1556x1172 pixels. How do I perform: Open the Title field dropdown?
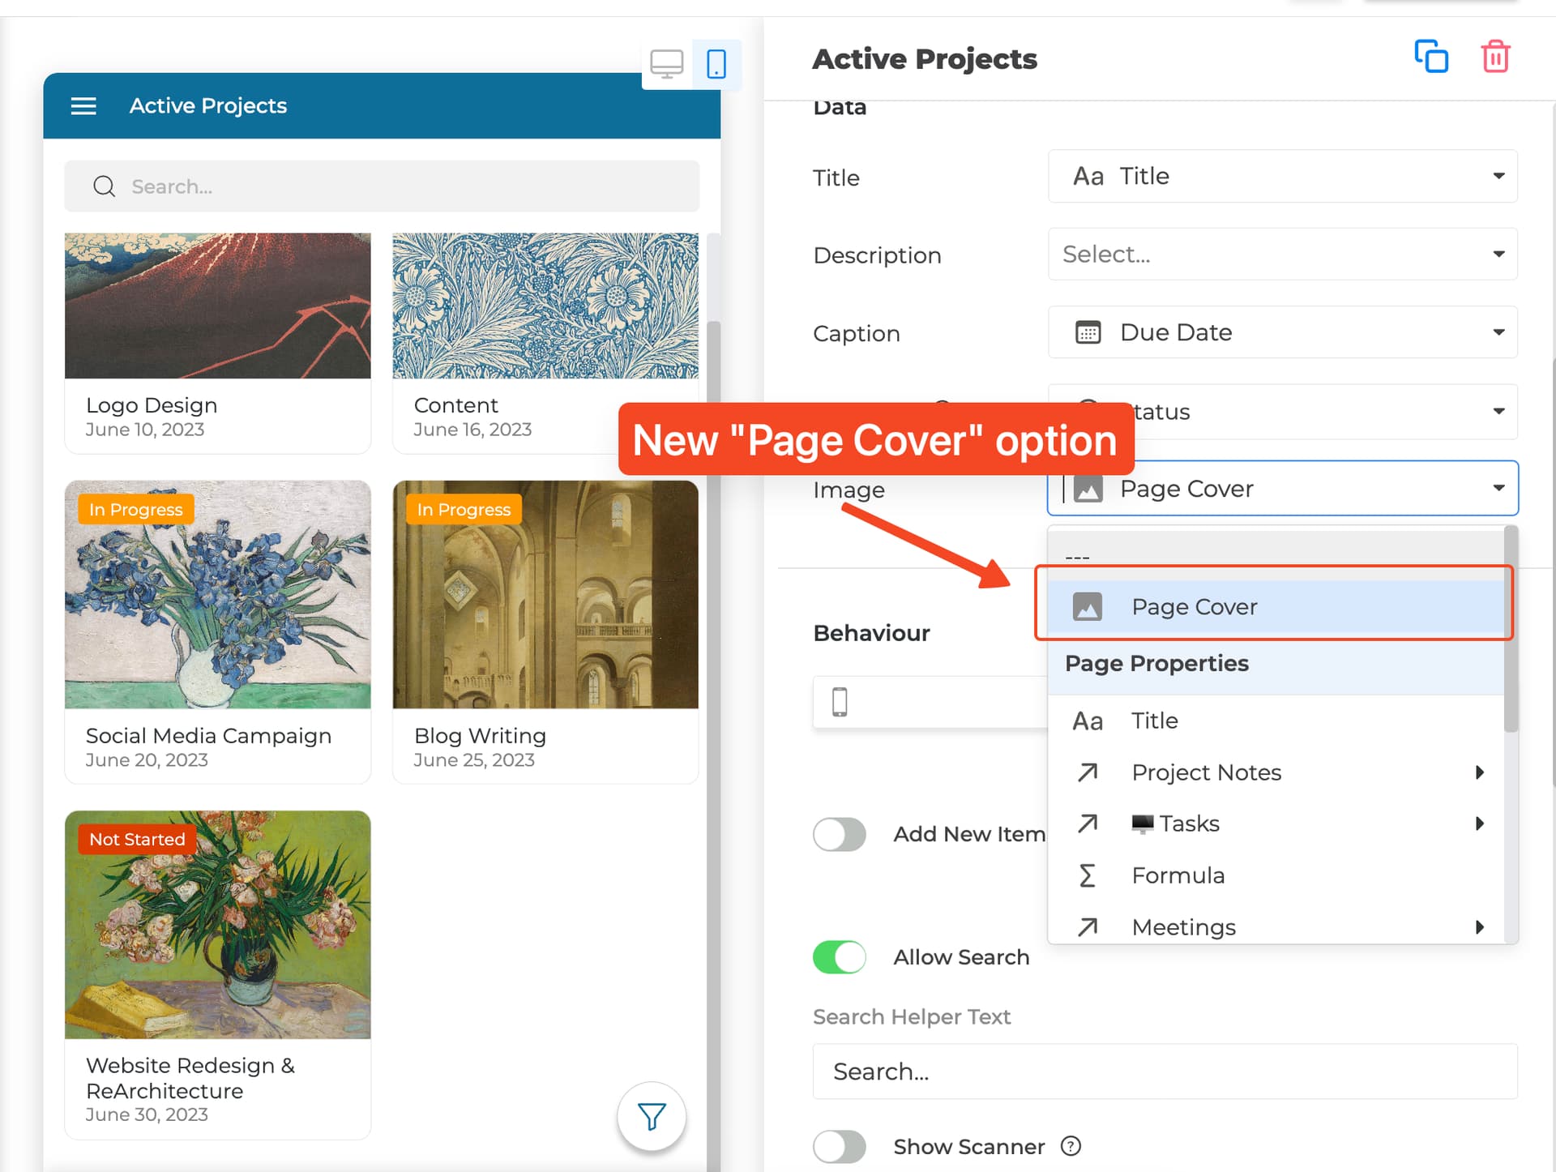tap(1282, 176)
